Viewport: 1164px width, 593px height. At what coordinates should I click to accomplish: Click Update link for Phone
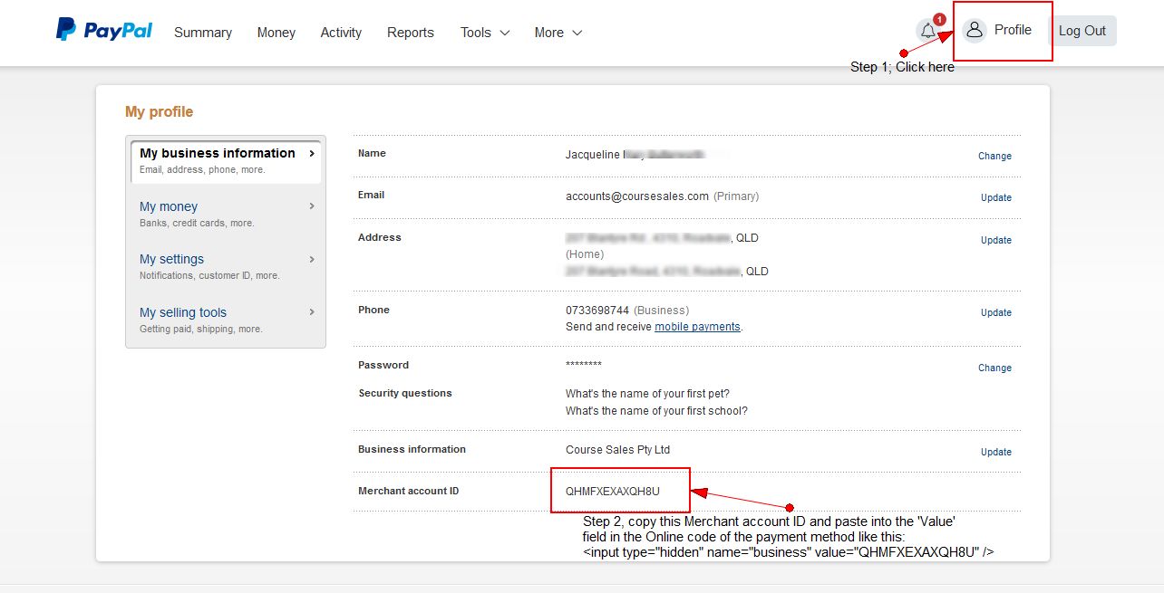click(x=996, y=312)
